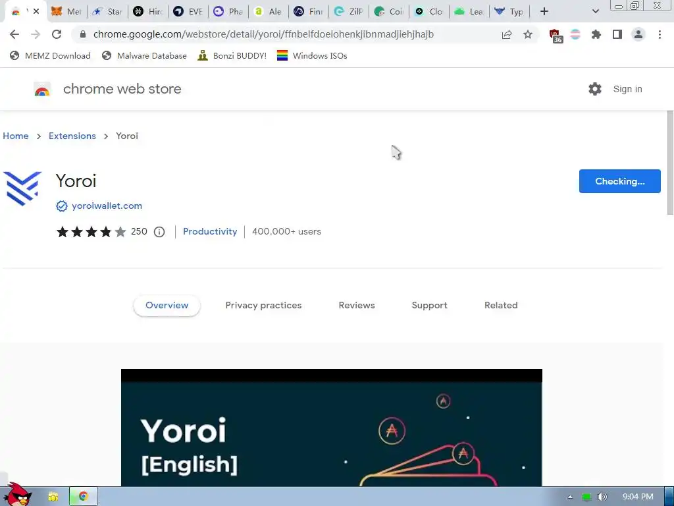Click the rating info circle icon

[x=159, y=232]
